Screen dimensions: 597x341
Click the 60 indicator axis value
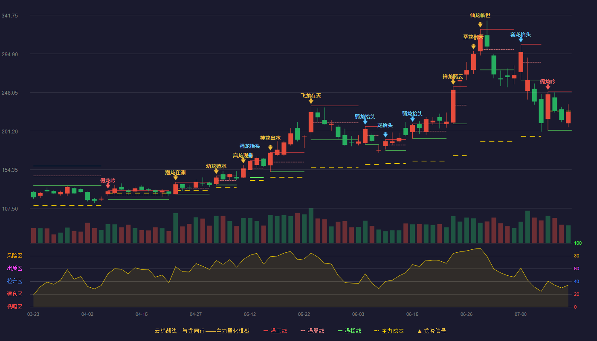577,269
